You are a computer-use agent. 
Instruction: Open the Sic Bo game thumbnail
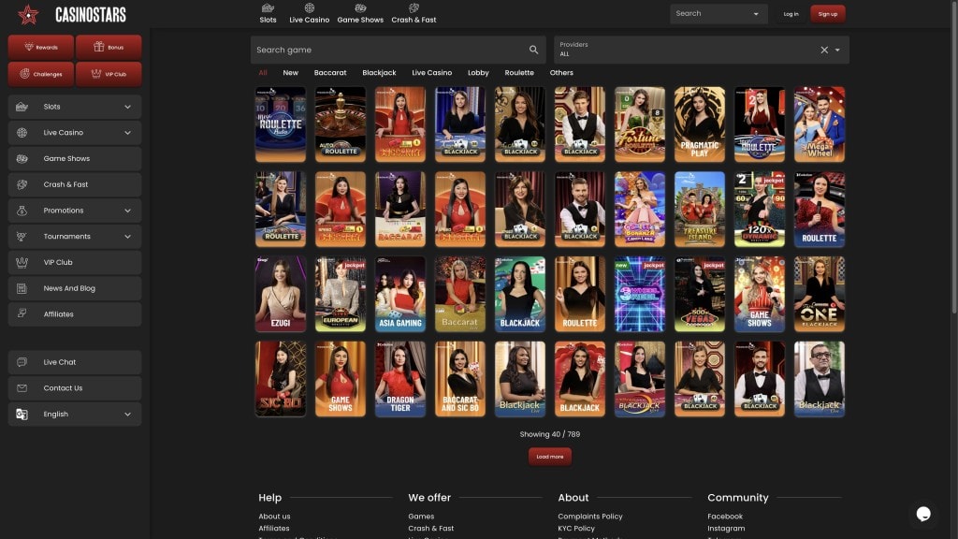click(281, 379)
